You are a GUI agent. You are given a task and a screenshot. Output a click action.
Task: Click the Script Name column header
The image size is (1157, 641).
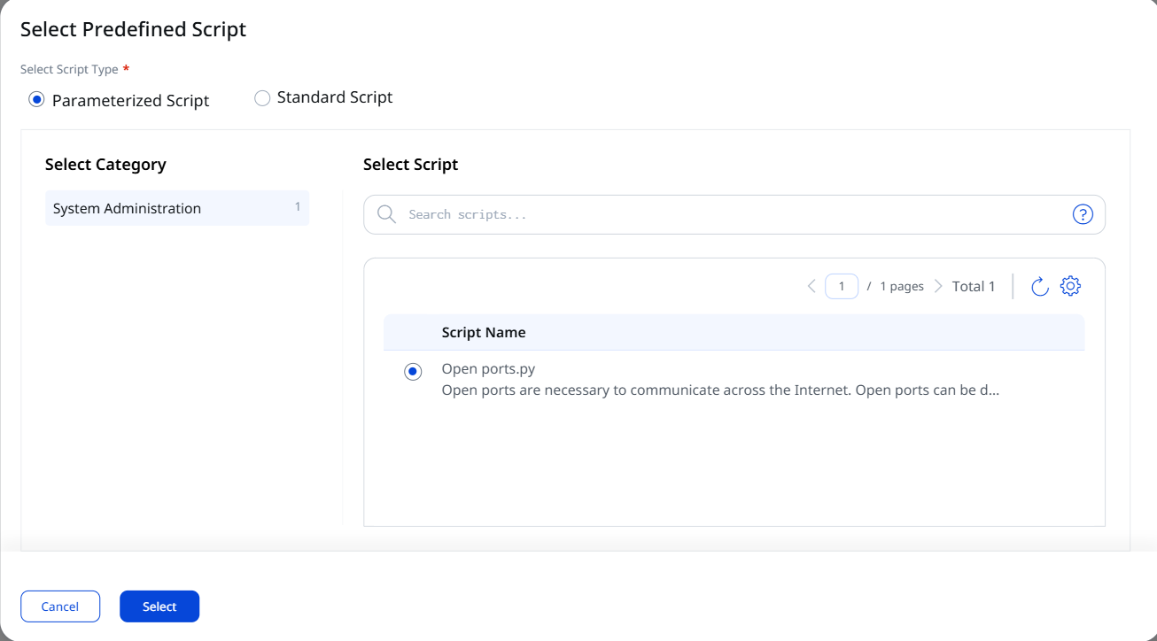tap(484, 333)
